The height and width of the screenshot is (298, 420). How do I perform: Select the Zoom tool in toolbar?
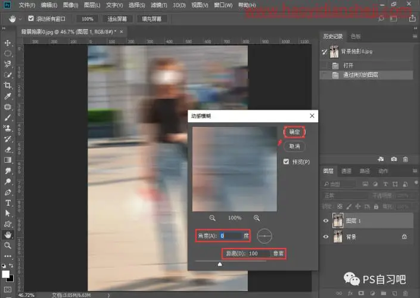8,245
